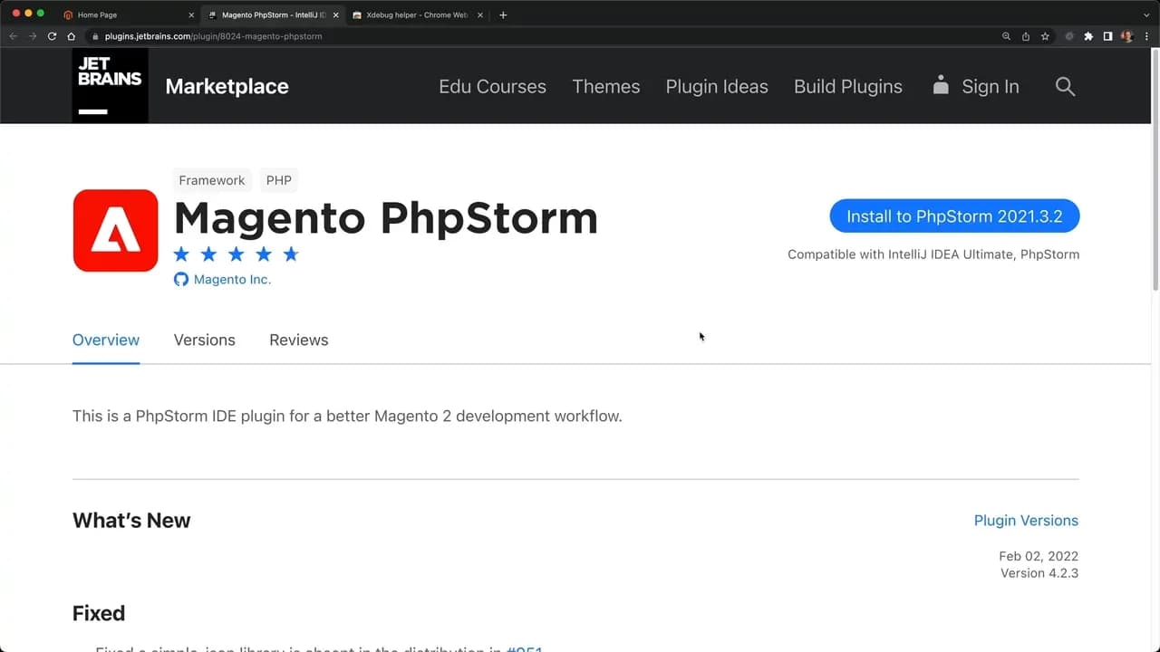Open Themes in the navigation
The height and width of the screenshot is (652, 1160).
[606, 87]
